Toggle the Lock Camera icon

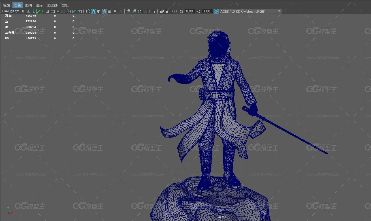[12, 11]
